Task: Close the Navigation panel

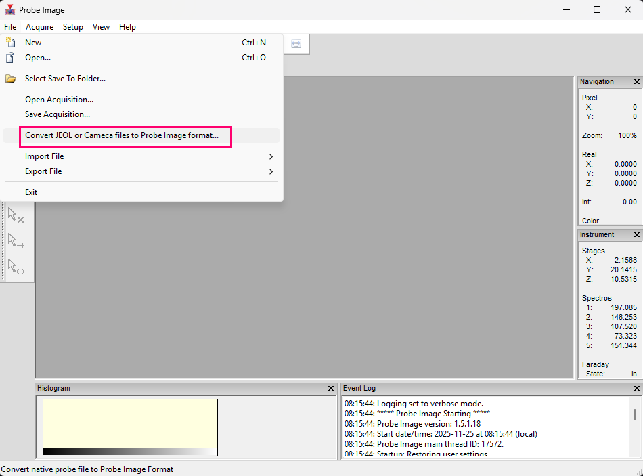Action: [x=636, y=82]
